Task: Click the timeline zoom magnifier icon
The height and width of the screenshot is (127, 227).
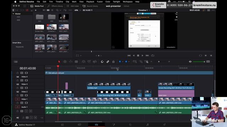Action: tap(146, 62)
